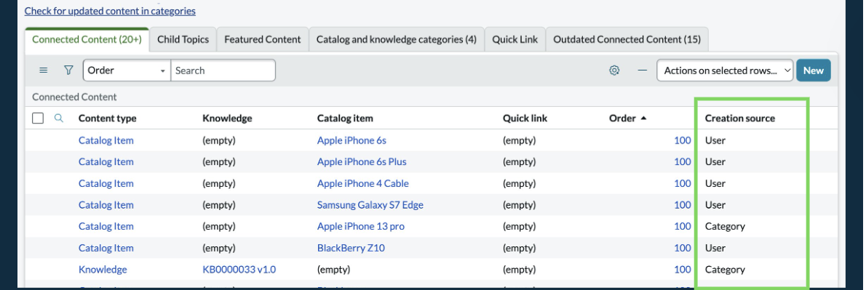The height and width of the screenshot is (290, 866).
Task: Open the Samsung Galaxy S7 Edge link
Action: point(370,204)
